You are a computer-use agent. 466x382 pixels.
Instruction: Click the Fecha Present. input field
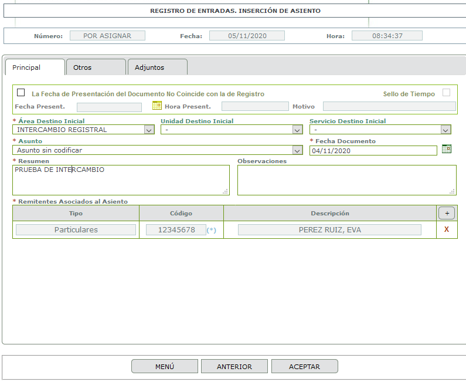pos(110,107)
